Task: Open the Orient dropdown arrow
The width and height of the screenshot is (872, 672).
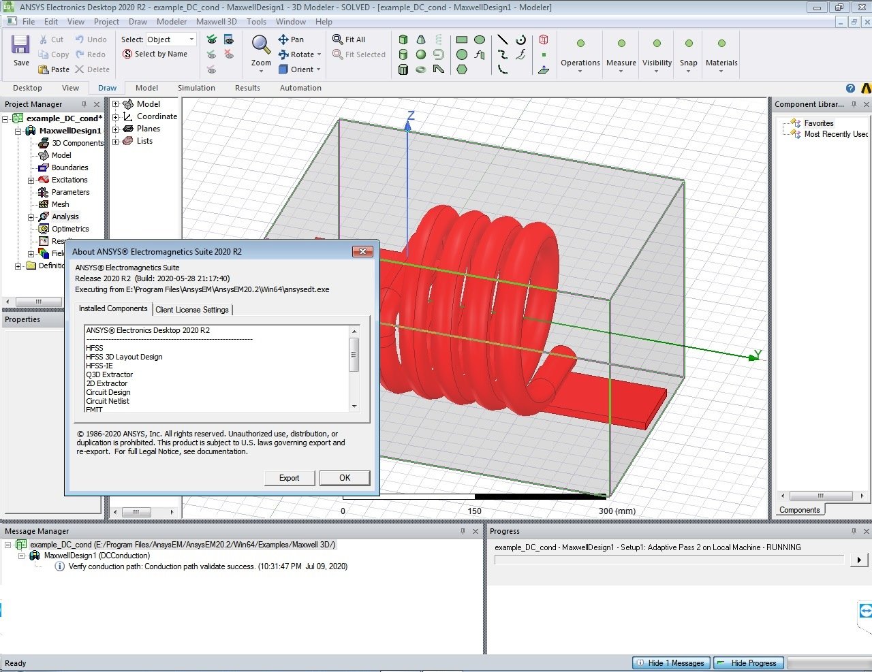Action: (x=318, y=69)
